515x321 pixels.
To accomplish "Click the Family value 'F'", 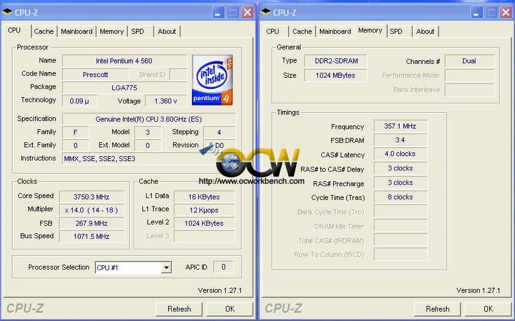I will (x=75, y=132).
